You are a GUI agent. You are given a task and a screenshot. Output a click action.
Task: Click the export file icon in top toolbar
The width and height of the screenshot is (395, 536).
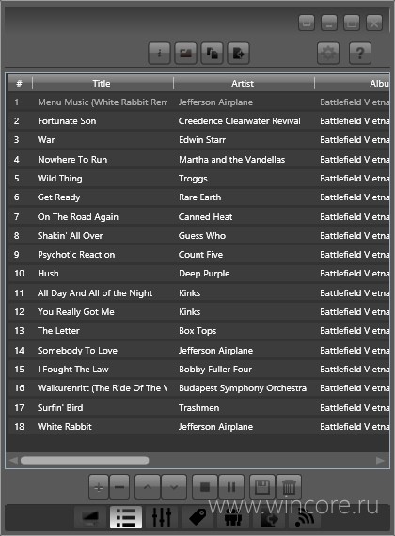pos(238,53)
